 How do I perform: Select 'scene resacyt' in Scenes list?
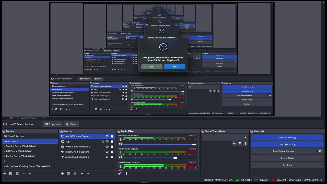[x=30, y=141]
